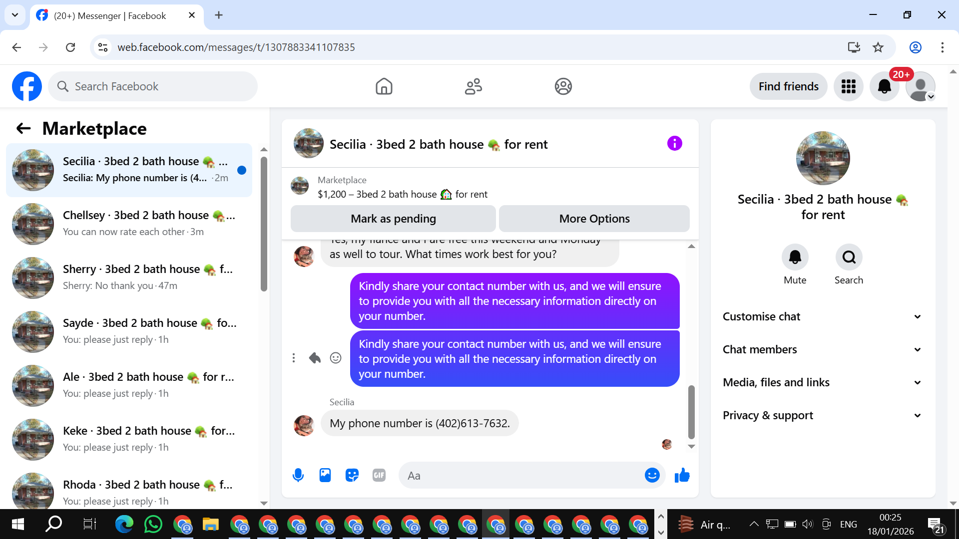Send a thumbs-up like
The width and height of the screenshot is (959, 539).
[x=682, y=475]
